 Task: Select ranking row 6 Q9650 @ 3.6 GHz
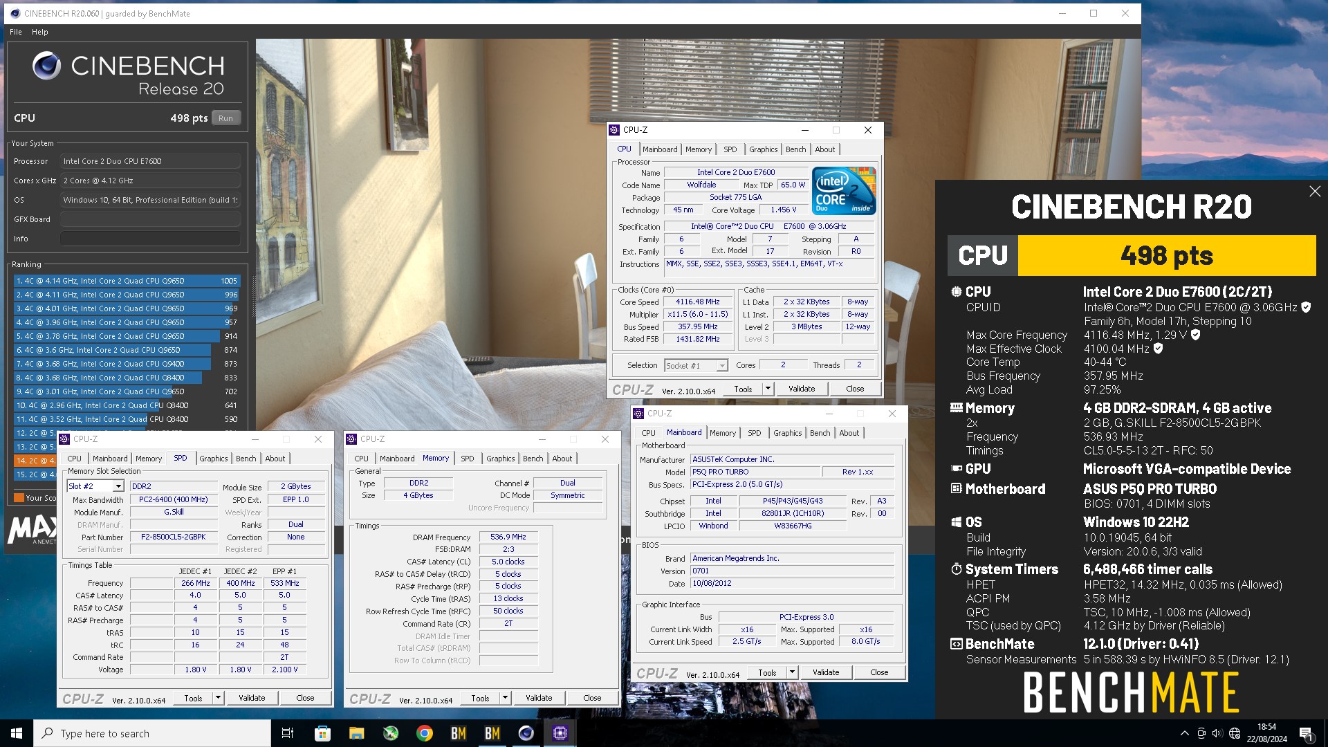127,350
